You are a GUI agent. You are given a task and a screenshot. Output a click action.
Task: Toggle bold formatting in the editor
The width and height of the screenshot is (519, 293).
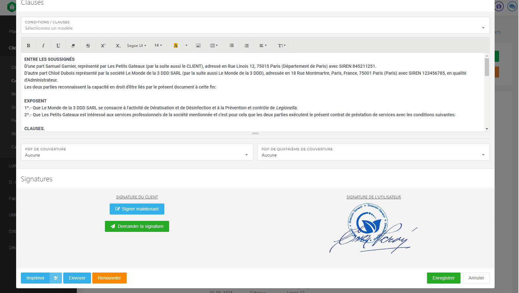[x=28, y=45]
